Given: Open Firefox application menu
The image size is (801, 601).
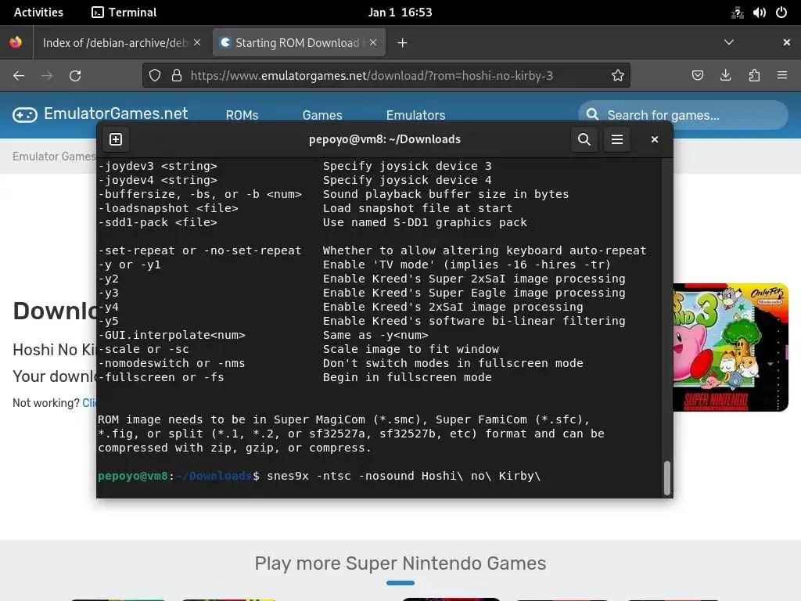Looking at the screenshot, I should pyautogui.click(x=782, y=76).
